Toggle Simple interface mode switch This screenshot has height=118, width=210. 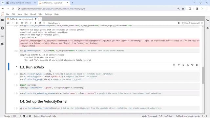tap(13, 116)
